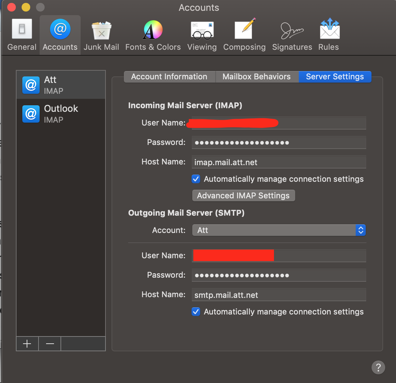This screenshot has width=396, height=383.
Task: Uncheck SMTP automatically manage connection settings
Action: coord(196,311)
